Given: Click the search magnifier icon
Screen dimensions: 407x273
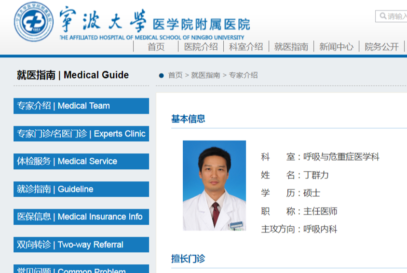Looking at the screenshot, I should pyautogui.click(x=382, y=16).
